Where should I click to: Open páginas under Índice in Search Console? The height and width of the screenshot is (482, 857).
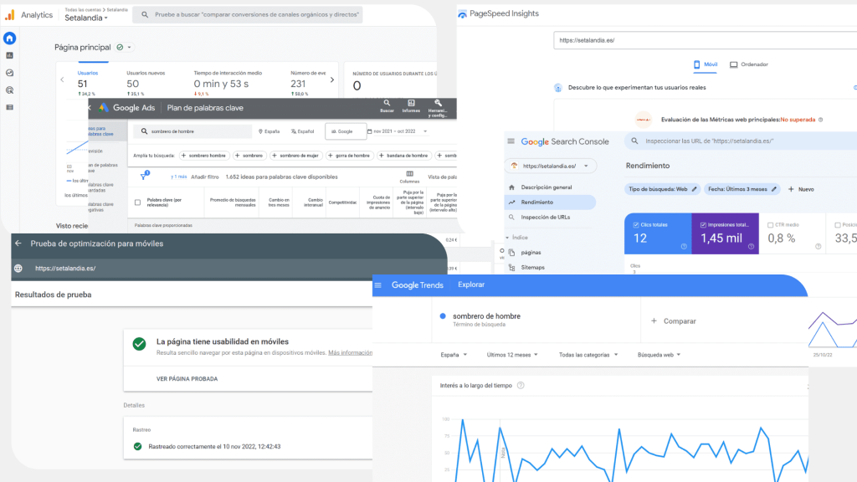pos(531,253)
